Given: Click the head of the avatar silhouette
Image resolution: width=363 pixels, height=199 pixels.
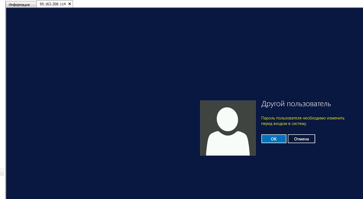Looking at the screenshot, I should click(x=227, y=119).
